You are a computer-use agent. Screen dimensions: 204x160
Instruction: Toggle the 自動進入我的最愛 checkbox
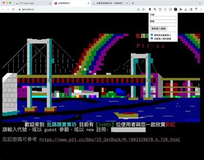click(152, 38)
